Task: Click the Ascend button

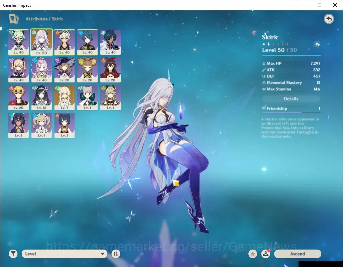Action: 298,254
